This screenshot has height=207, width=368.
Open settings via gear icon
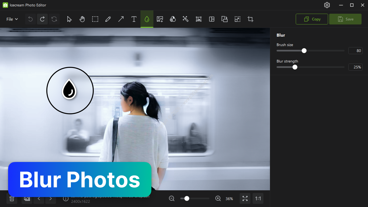327,5
